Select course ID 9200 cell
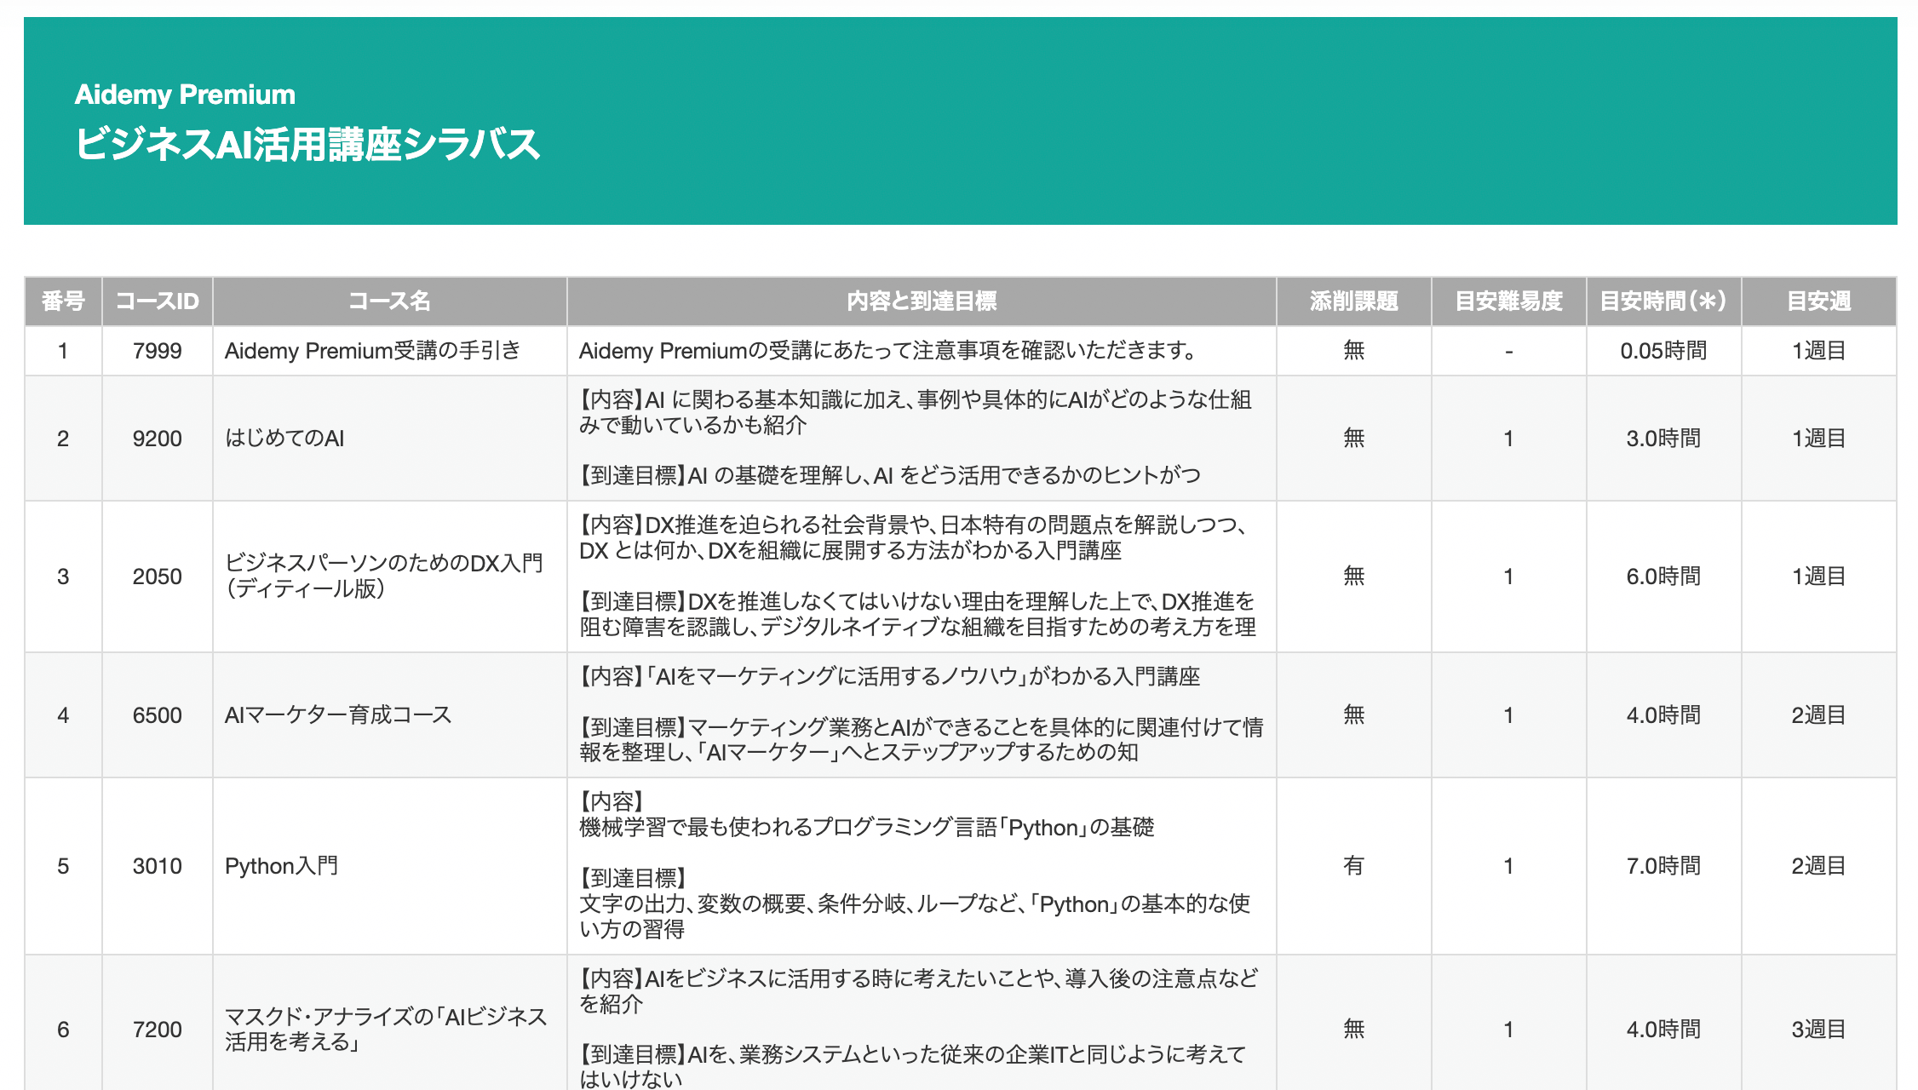The width and height of the screenshot is (1918, 1090). (158, 439)
